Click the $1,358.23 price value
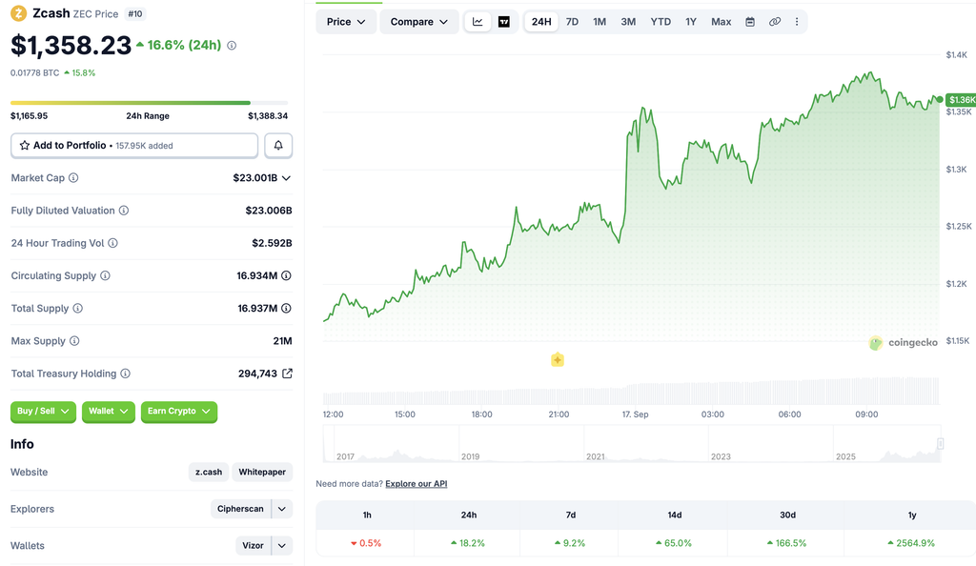 point(71,46)
